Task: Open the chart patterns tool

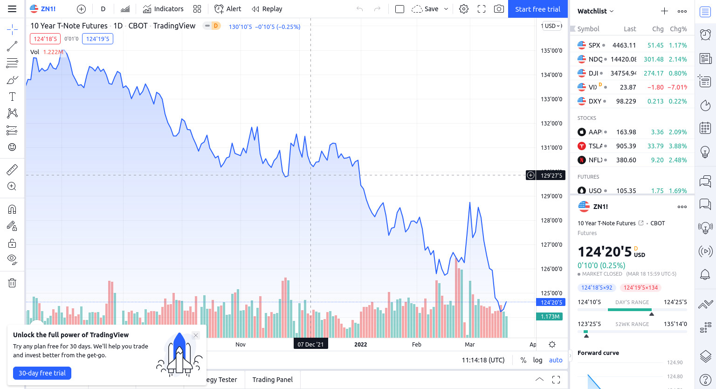Action: pyautogui.click(x=12, y=113)
